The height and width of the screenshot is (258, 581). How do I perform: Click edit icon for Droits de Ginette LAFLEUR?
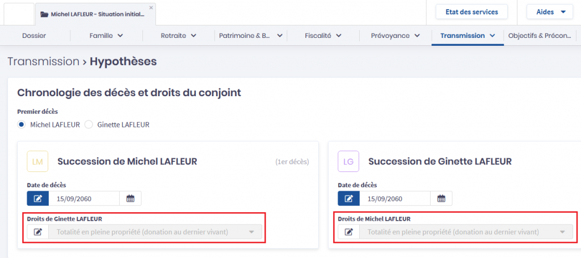pos(38,232)
